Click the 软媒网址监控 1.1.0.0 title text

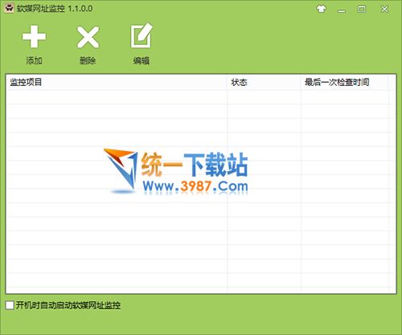click(x=55, y=9)
